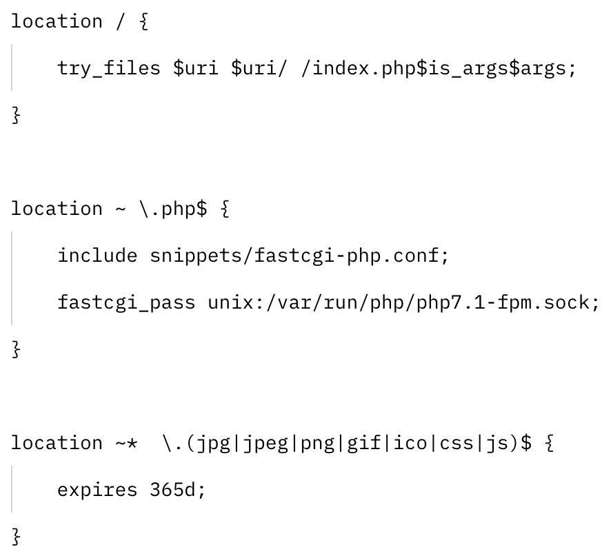Click the closing brace below expires

[x=17, y=537]
